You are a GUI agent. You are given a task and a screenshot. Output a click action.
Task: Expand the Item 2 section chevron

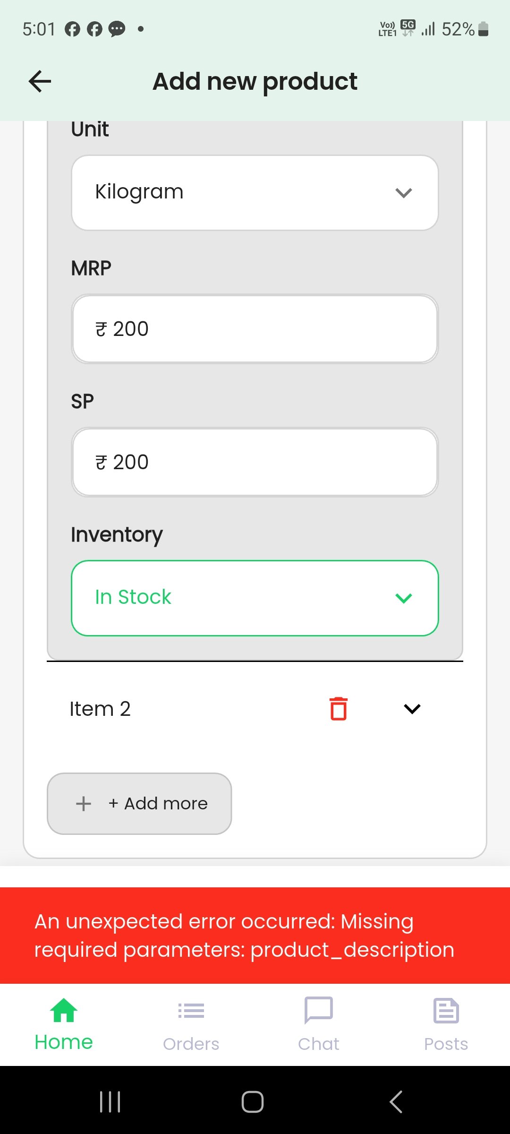[x=412, y=709]
